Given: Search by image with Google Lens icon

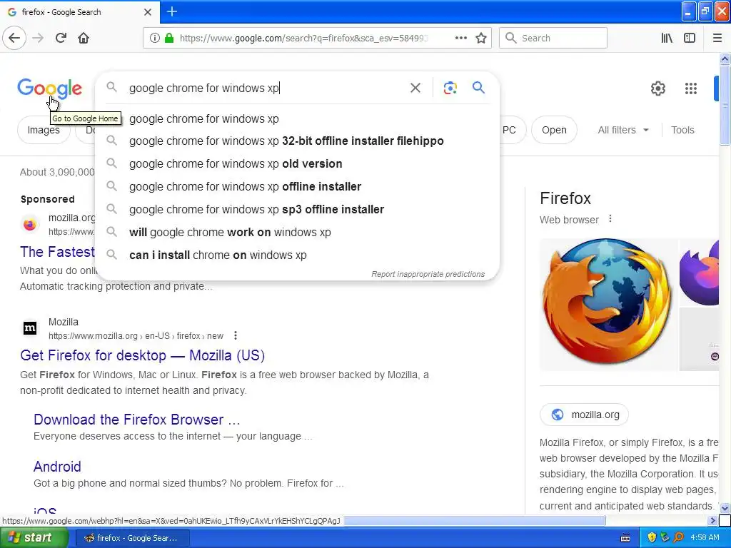Looking at the screenshot, I should click(x=450, y=88).
